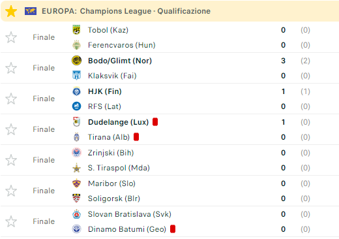Click the Ferencvaros club crest icon

[76, 45]
